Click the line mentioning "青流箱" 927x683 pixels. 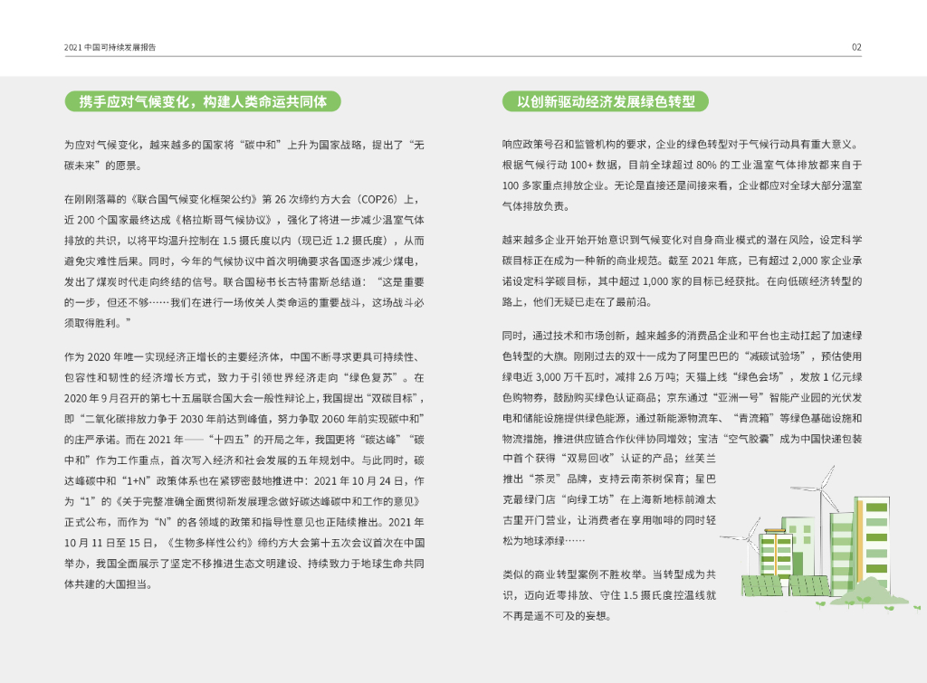683,418
